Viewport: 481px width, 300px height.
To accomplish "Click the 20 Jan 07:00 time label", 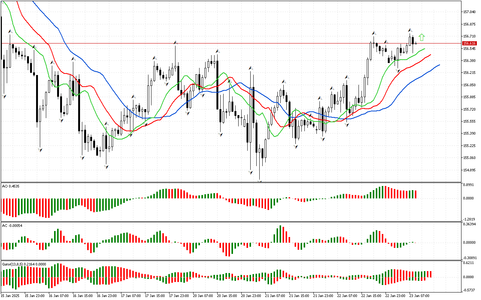I will click(x=204, y=295).
